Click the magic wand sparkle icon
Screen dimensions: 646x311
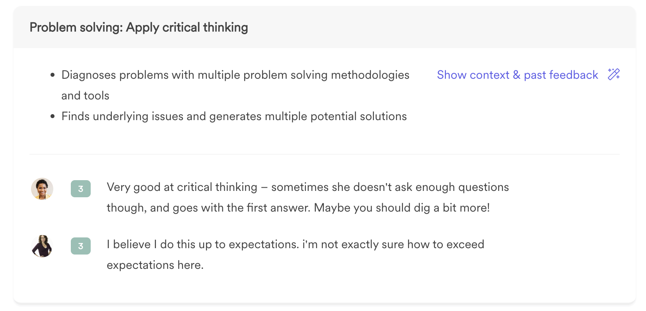click(614, 74)
